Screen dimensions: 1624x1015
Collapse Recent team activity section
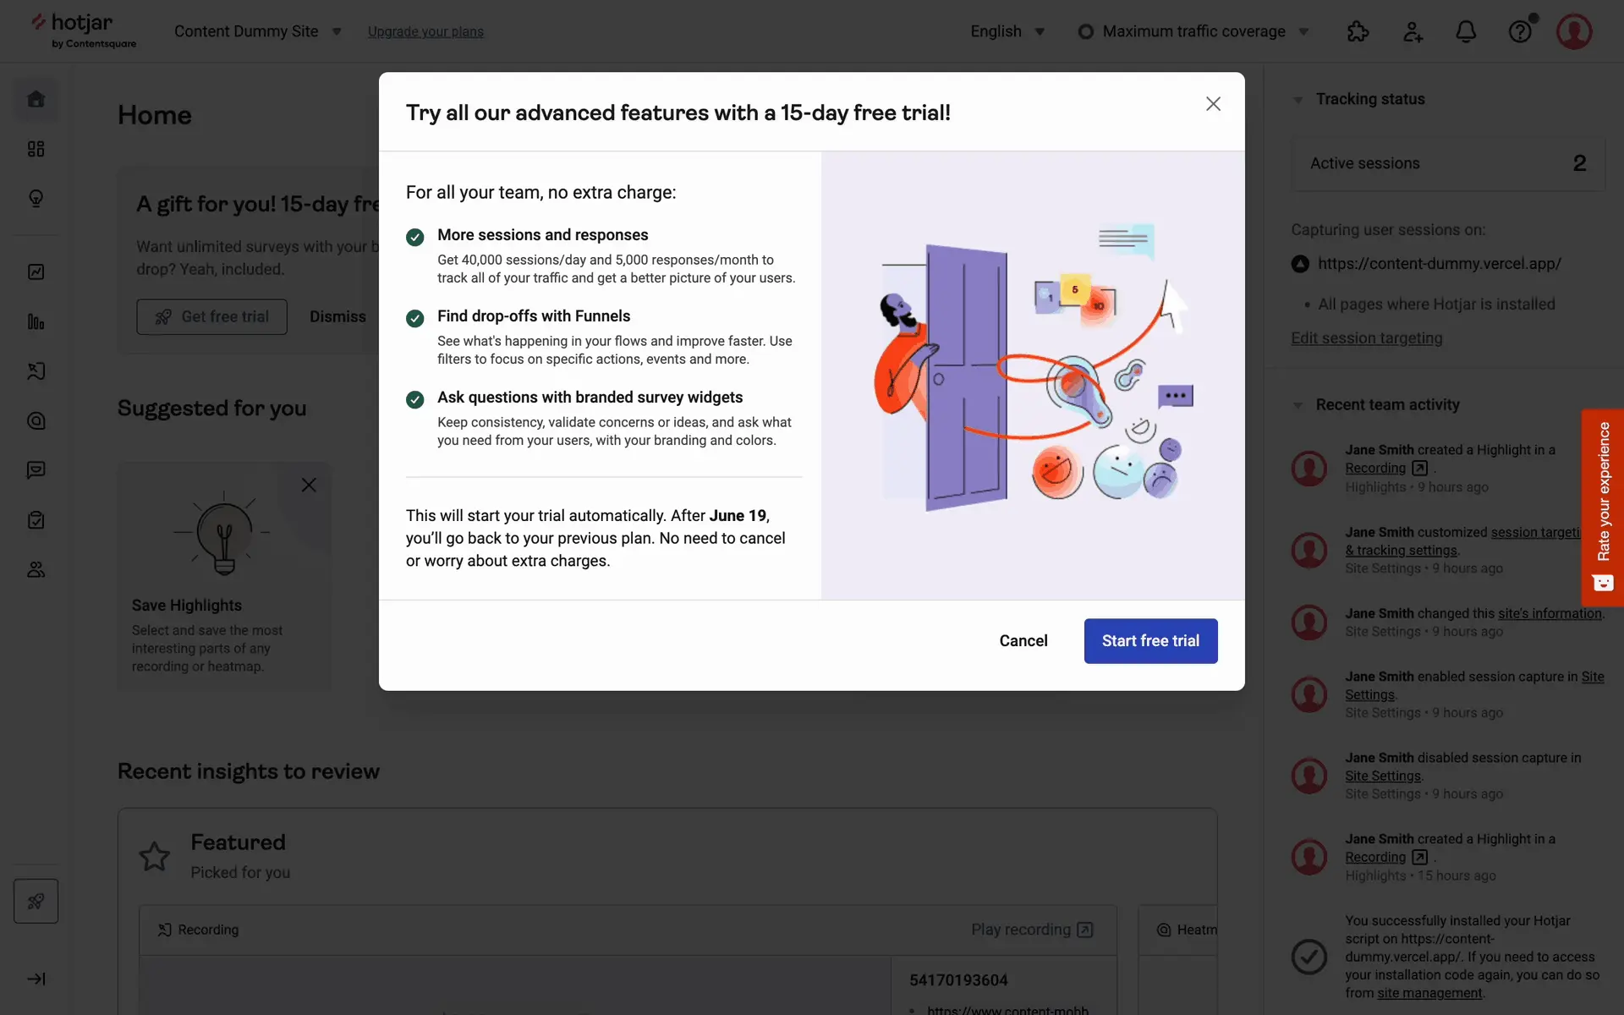[x=1298, y=405]
